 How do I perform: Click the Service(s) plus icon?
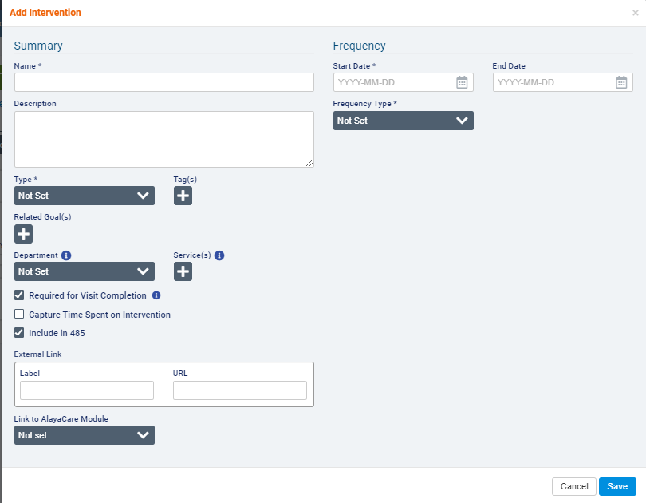(x=183, y=271)
